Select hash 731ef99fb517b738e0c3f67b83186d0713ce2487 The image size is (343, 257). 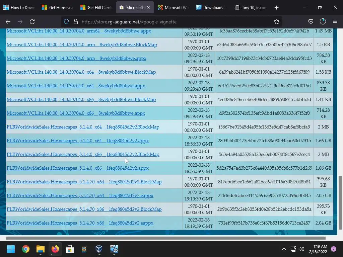pos(264,223)
